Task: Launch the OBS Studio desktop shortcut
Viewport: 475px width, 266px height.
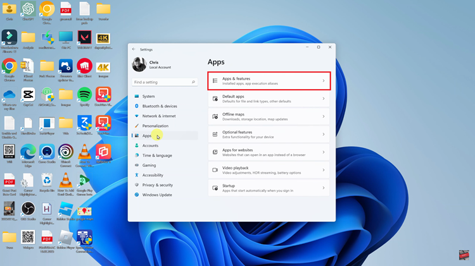Action: [x=28, y=211]
